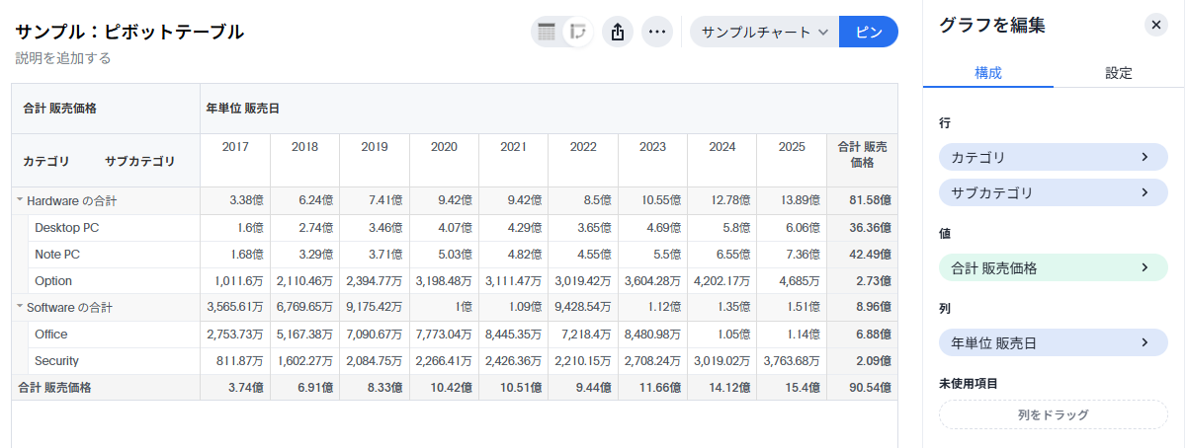
Task: Click the share/export icon
Action: [x=618, y=32]
